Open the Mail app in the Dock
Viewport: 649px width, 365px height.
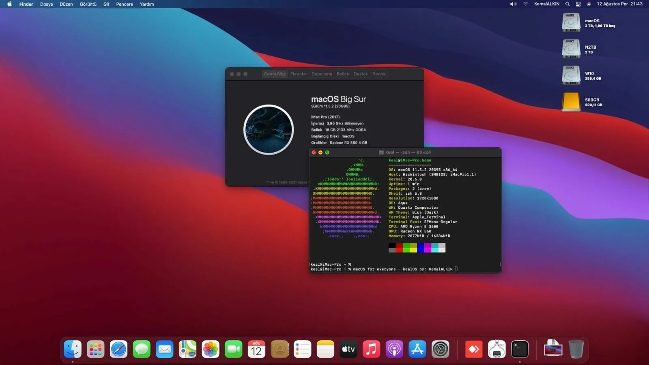[x=165, y=349]
